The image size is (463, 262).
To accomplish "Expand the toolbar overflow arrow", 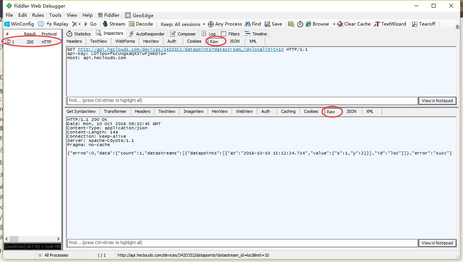I will tap(458, 27).
